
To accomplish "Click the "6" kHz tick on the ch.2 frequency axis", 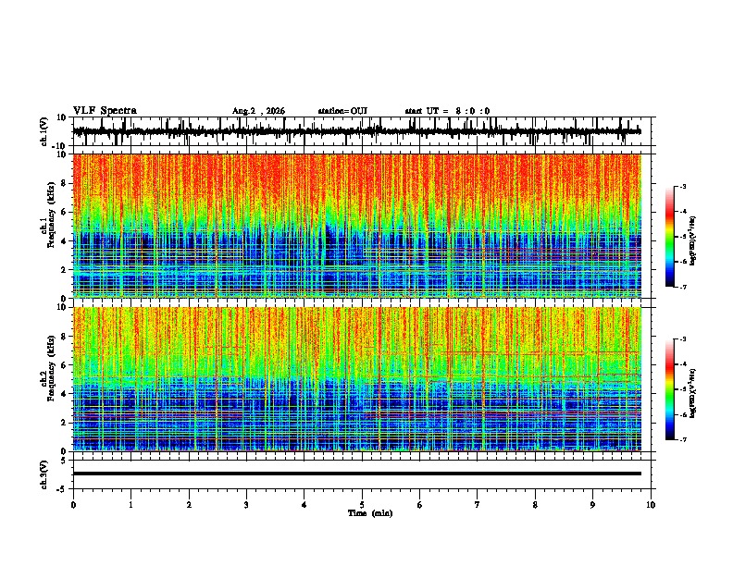I will point(65,364).
